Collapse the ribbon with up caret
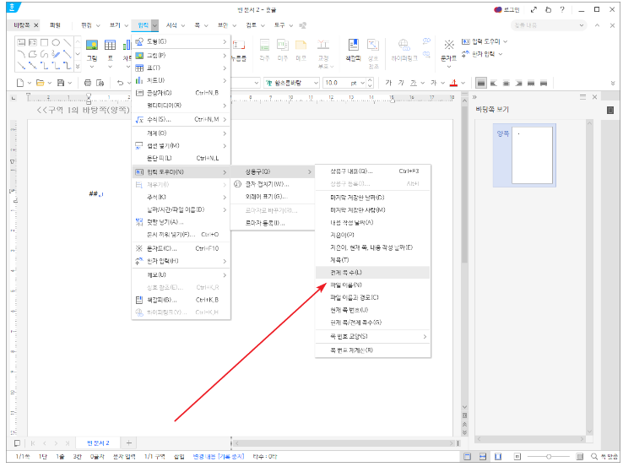This screenshot has width=623, height=467. point(597,25)
